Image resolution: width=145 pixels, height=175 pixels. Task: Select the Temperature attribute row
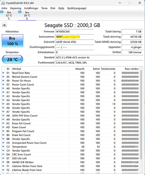[x=71, y=147]
